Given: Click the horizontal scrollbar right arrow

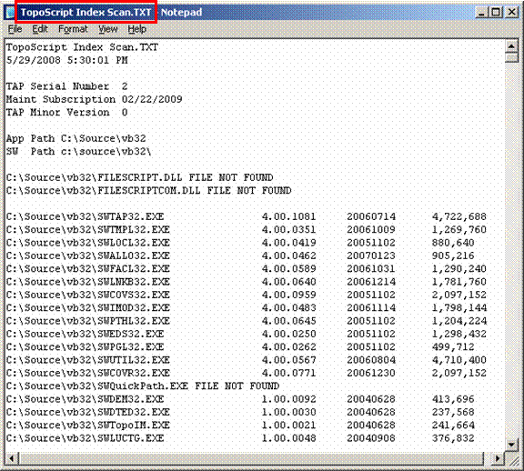Looking at the screenshot, I should (x=498, y=458).
